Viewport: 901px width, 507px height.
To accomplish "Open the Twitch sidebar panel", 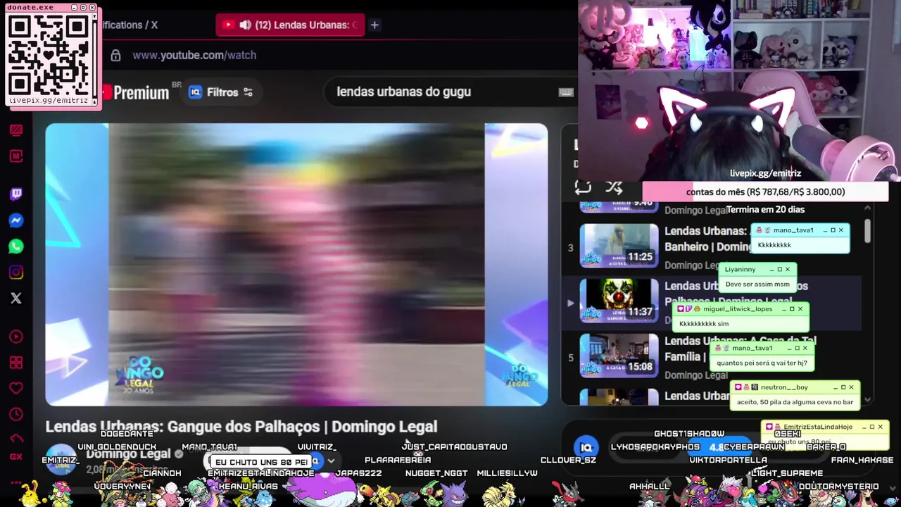I will click(16, 194).
